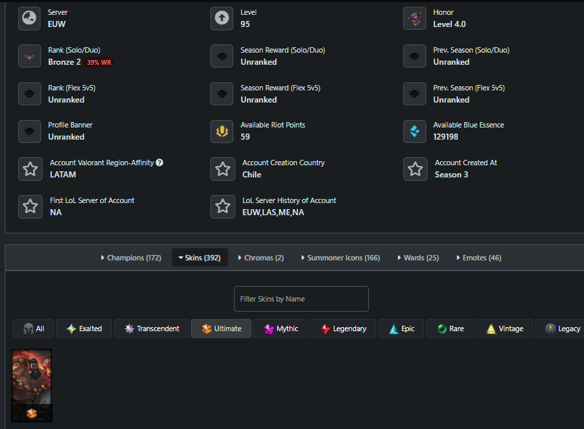Viewport: 584px width, 429px height.
Task: Click star icon beside Account Creation Country
Action: tap(223, 169)
